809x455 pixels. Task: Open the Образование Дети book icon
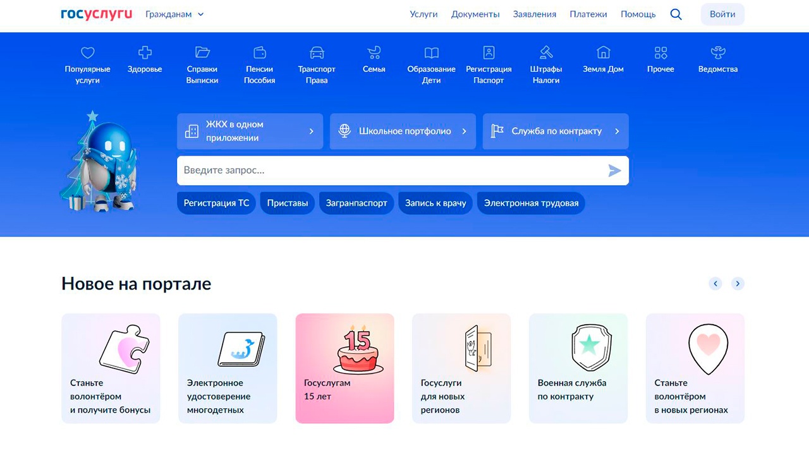click(432, 52)
